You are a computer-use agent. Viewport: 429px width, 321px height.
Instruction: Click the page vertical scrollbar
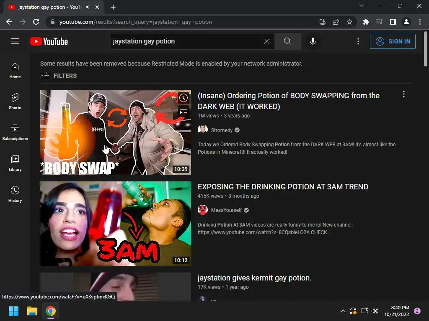tap(426, 49)
